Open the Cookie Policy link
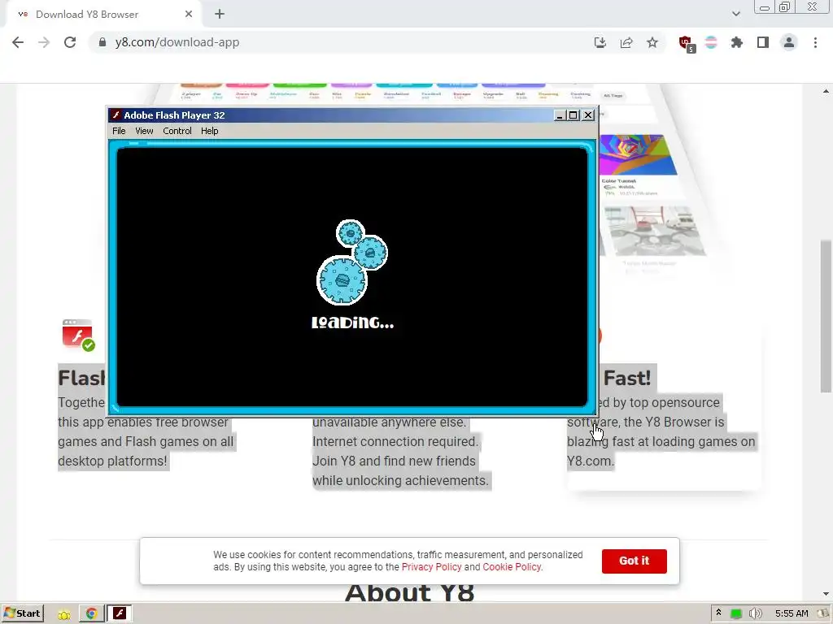This screenshot has width=833, height=624. coord(512,566)
